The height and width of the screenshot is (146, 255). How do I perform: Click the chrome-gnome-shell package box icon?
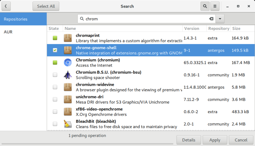coord(68,50)
